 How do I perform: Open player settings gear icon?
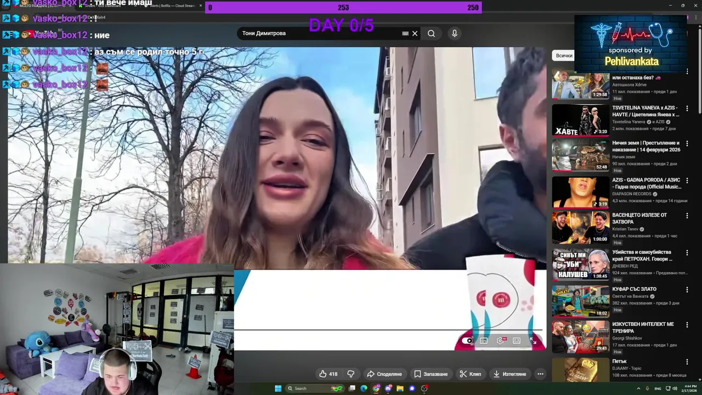pyautogui.click(x=500, y=341)
